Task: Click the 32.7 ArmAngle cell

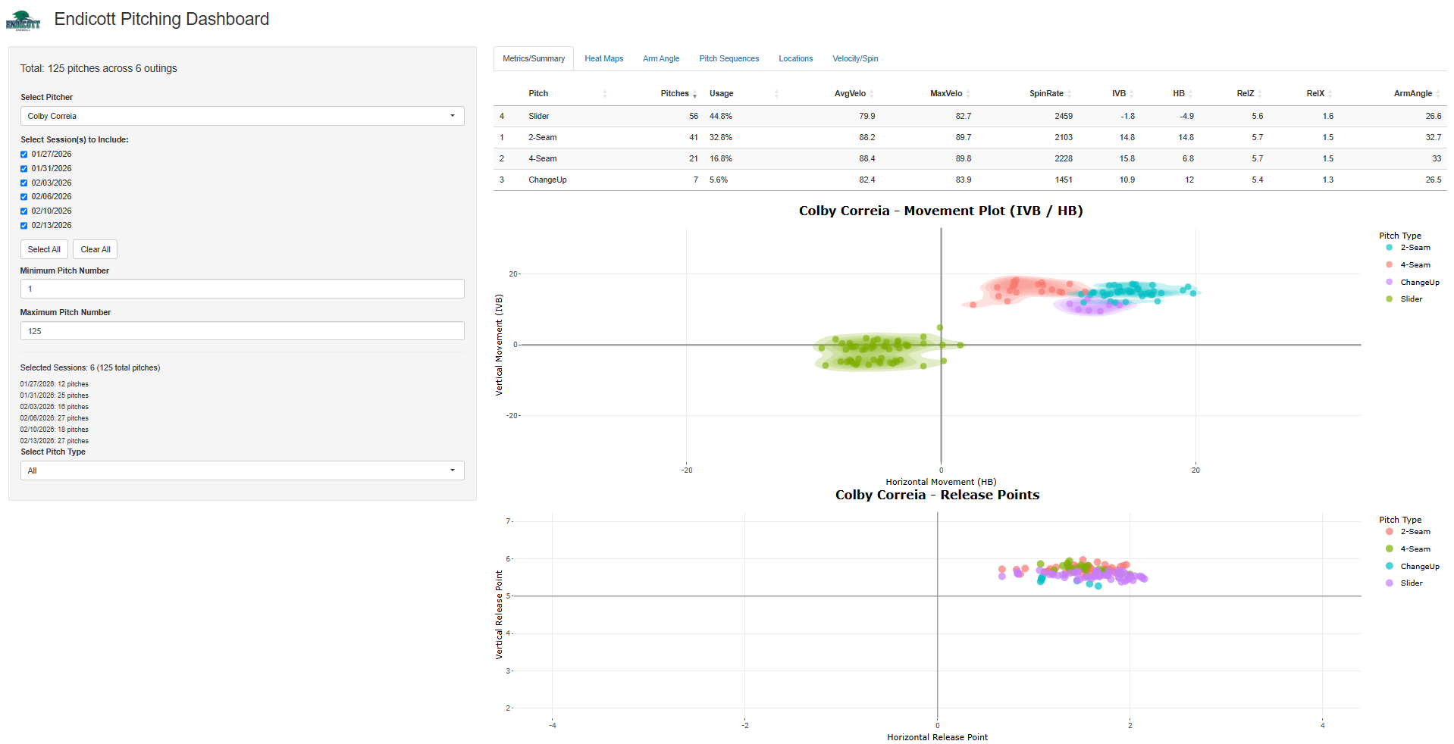Action: pyautogui.click(x=1434, y=137)
